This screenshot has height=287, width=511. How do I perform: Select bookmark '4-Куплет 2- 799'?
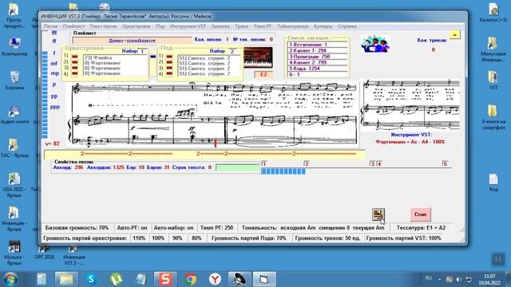(x=317, y=62)
